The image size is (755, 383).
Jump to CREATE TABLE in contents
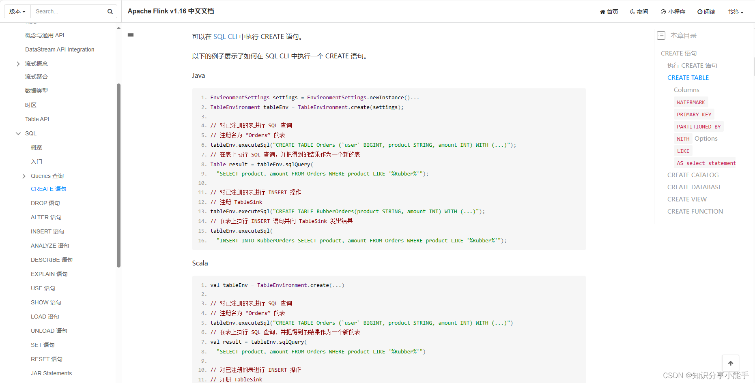(688, 78)
